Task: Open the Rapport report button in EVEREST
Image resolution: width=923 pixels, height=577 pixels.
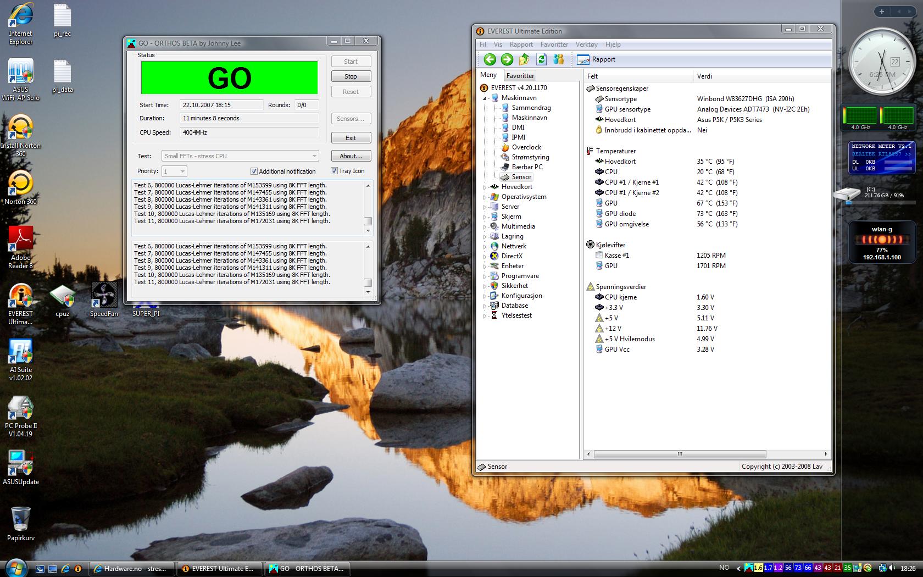Action: tap(596, 59)
